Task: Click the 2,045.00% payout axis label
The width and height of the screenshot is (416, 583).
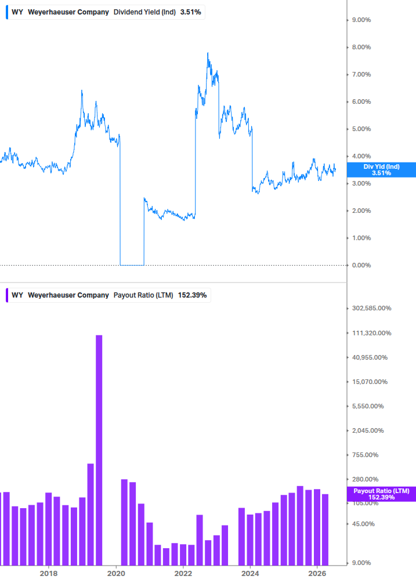Action: (368, 430)
